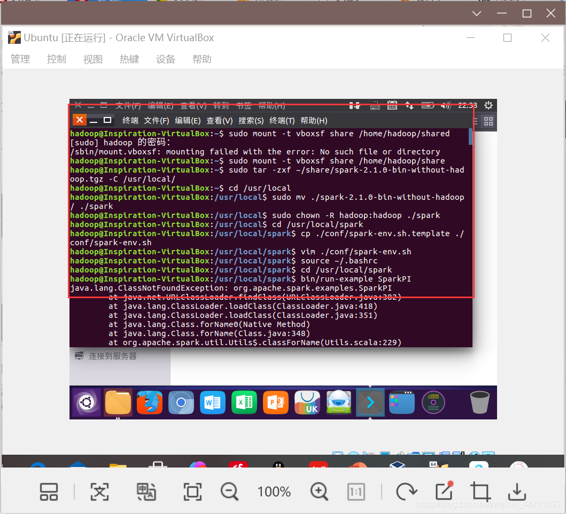Open the PowerPoint presentation app in dock
Screen dimensions: 566x514
[x=276, y=402]
